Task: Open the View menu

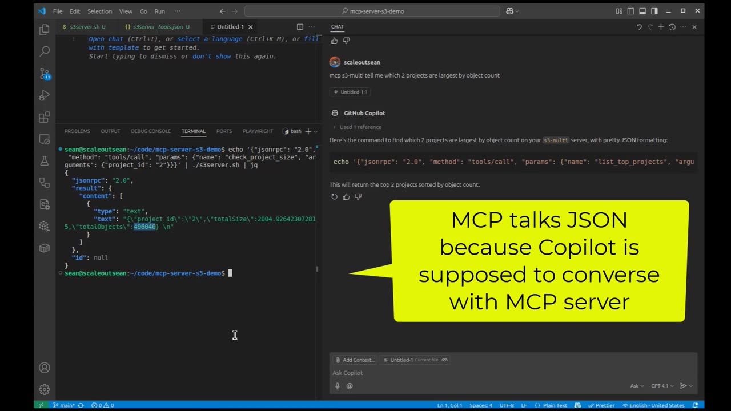Action: (x=126, y=11)
